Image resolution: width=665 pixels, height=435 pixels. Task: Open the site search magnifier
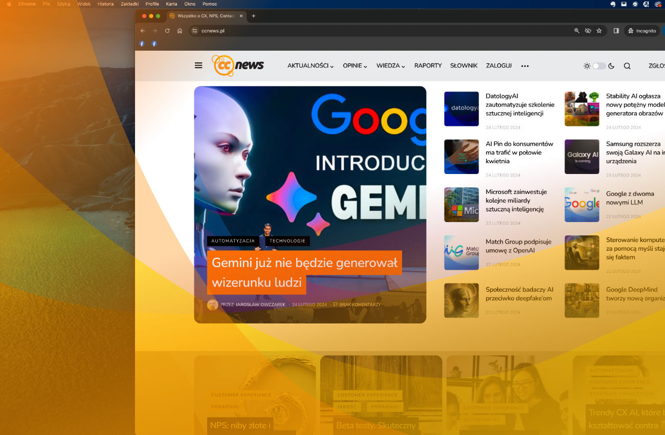627,66
